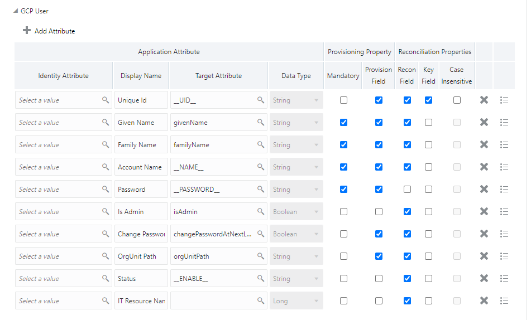Search identity attribute for Change Password row
The width and height of the screenshot is (531, 320).
point(106,234)
